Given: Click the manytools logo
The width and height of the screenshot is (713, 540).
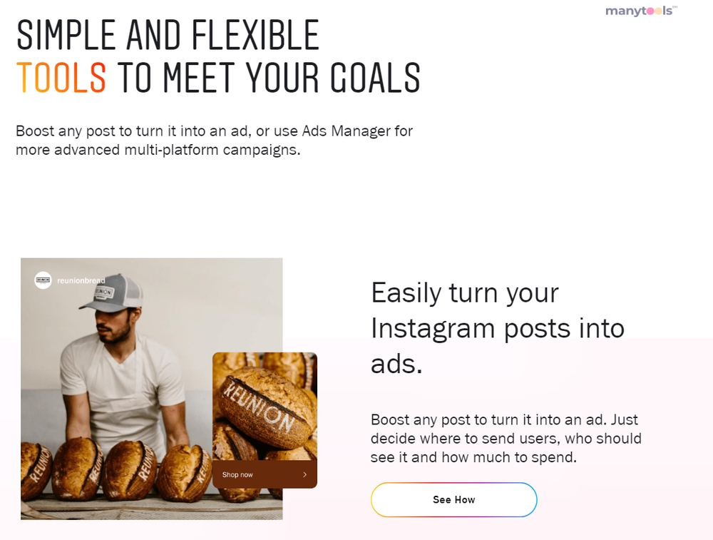Looking at the screenshot, I should coord(641,11).
